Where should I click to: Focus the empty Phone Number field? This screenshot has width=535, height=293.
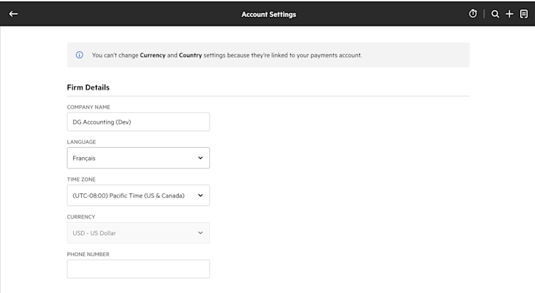[x=138, y=269]
